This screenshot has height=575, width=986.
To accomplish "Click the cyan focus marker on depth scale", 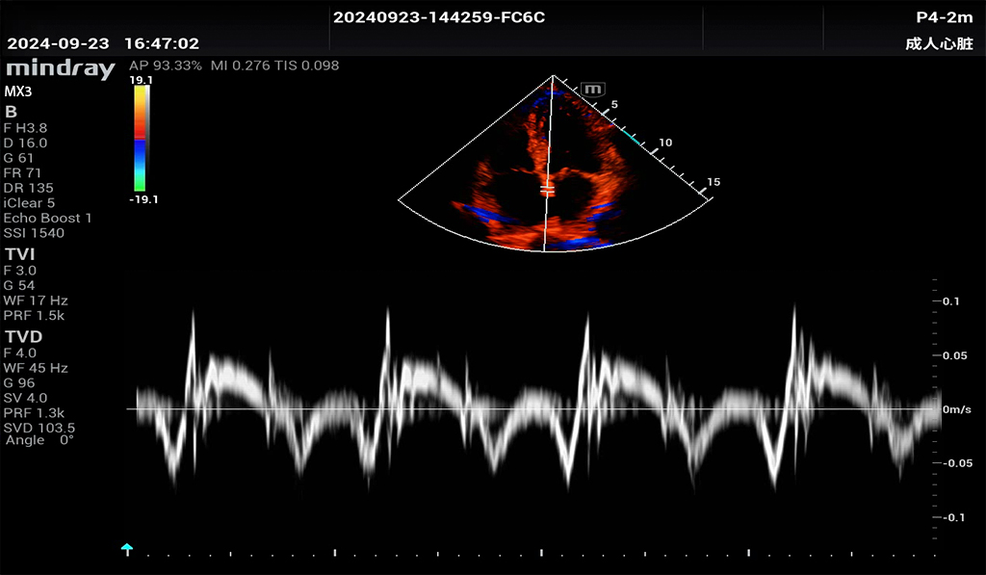I will pos(633,139).
